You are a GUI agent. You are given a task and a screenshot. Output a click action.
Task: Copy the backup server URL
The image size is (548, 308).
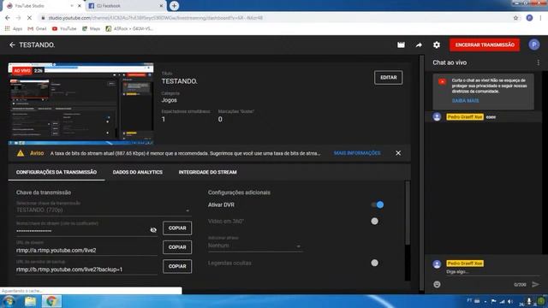click(x=177, y=266)
